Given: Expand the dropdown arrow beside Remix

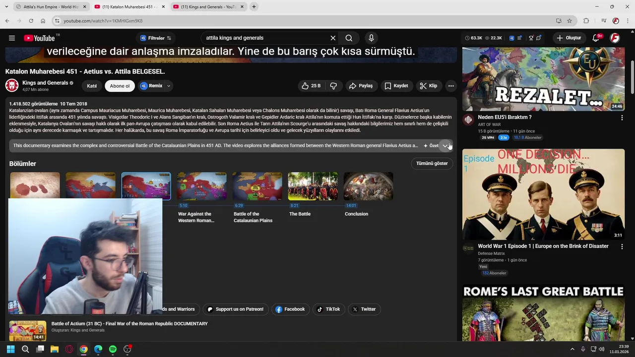Looking at the screenshot, I should point(169,86).
